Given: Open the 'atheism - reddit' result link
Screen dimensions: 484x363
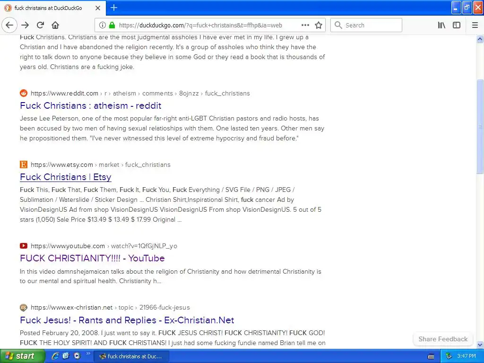Looking at the screenshot, I should (90, 105).
